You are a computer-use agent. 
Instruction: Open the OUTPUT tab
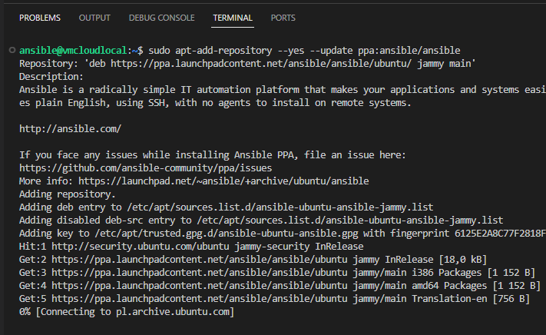94,18
